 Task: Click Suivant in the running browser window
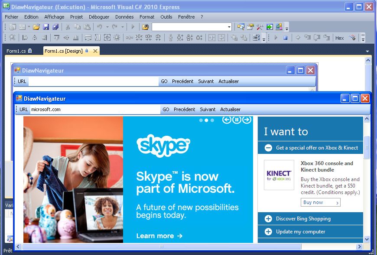click(x=208, y=109)
